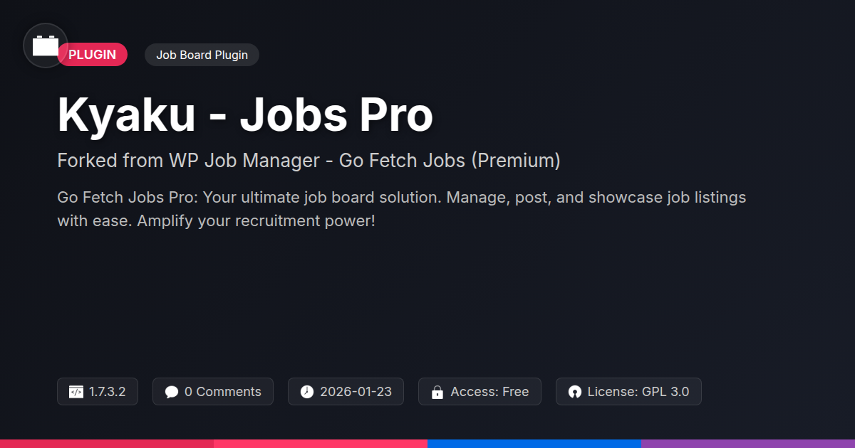Click the Kyaku - Jobs Pro title
855x448 pixels.
coord(245,115)
